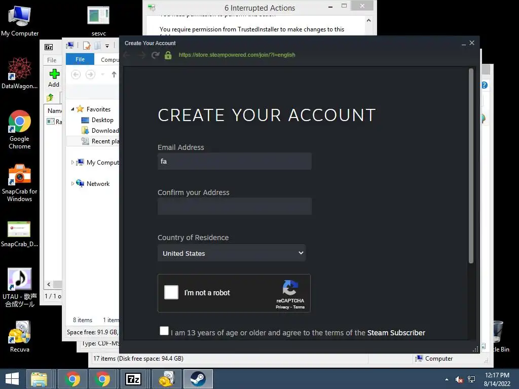Click the Steam page URL address text
The width and height of the screenshot is (519, 389).
coord(237,55)
